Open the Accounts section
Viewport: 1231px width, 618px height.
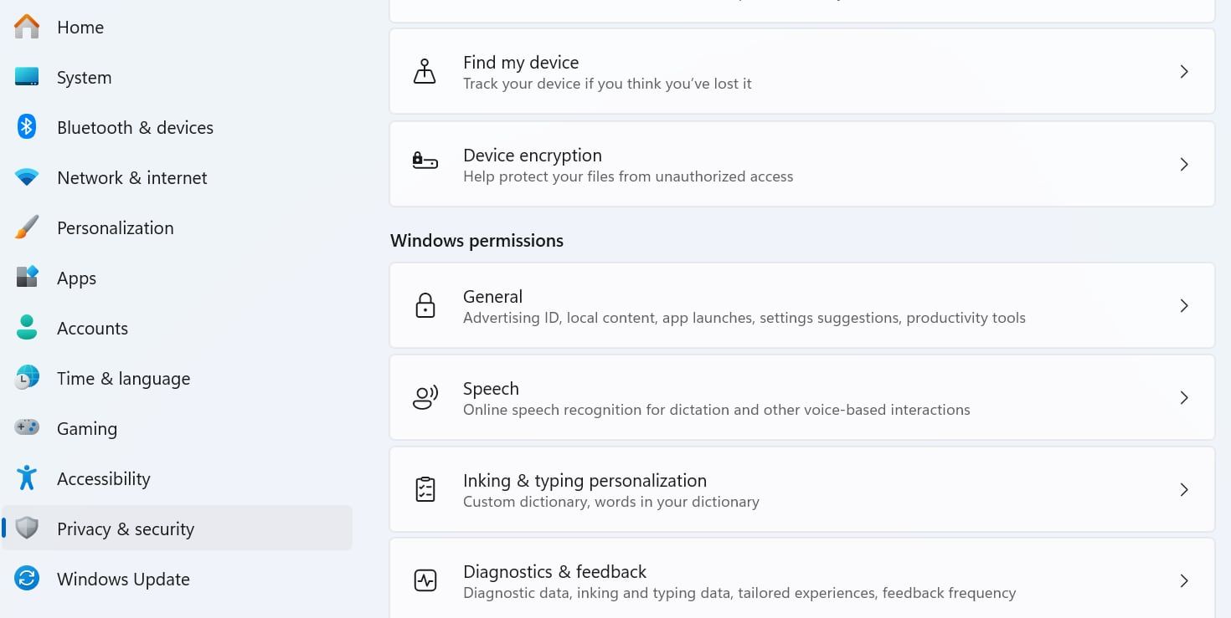[x=92, y=328]
